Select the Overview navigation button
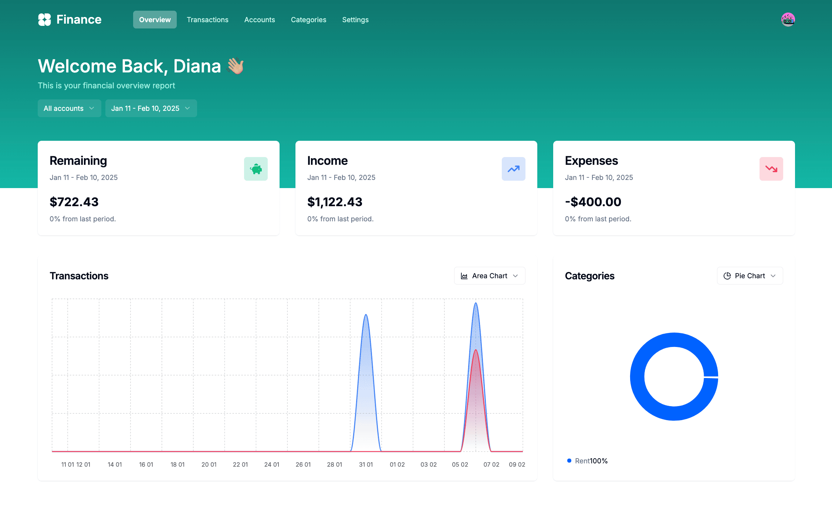The width and height of the screenshot is (832, 521). [x=155, y=20]
